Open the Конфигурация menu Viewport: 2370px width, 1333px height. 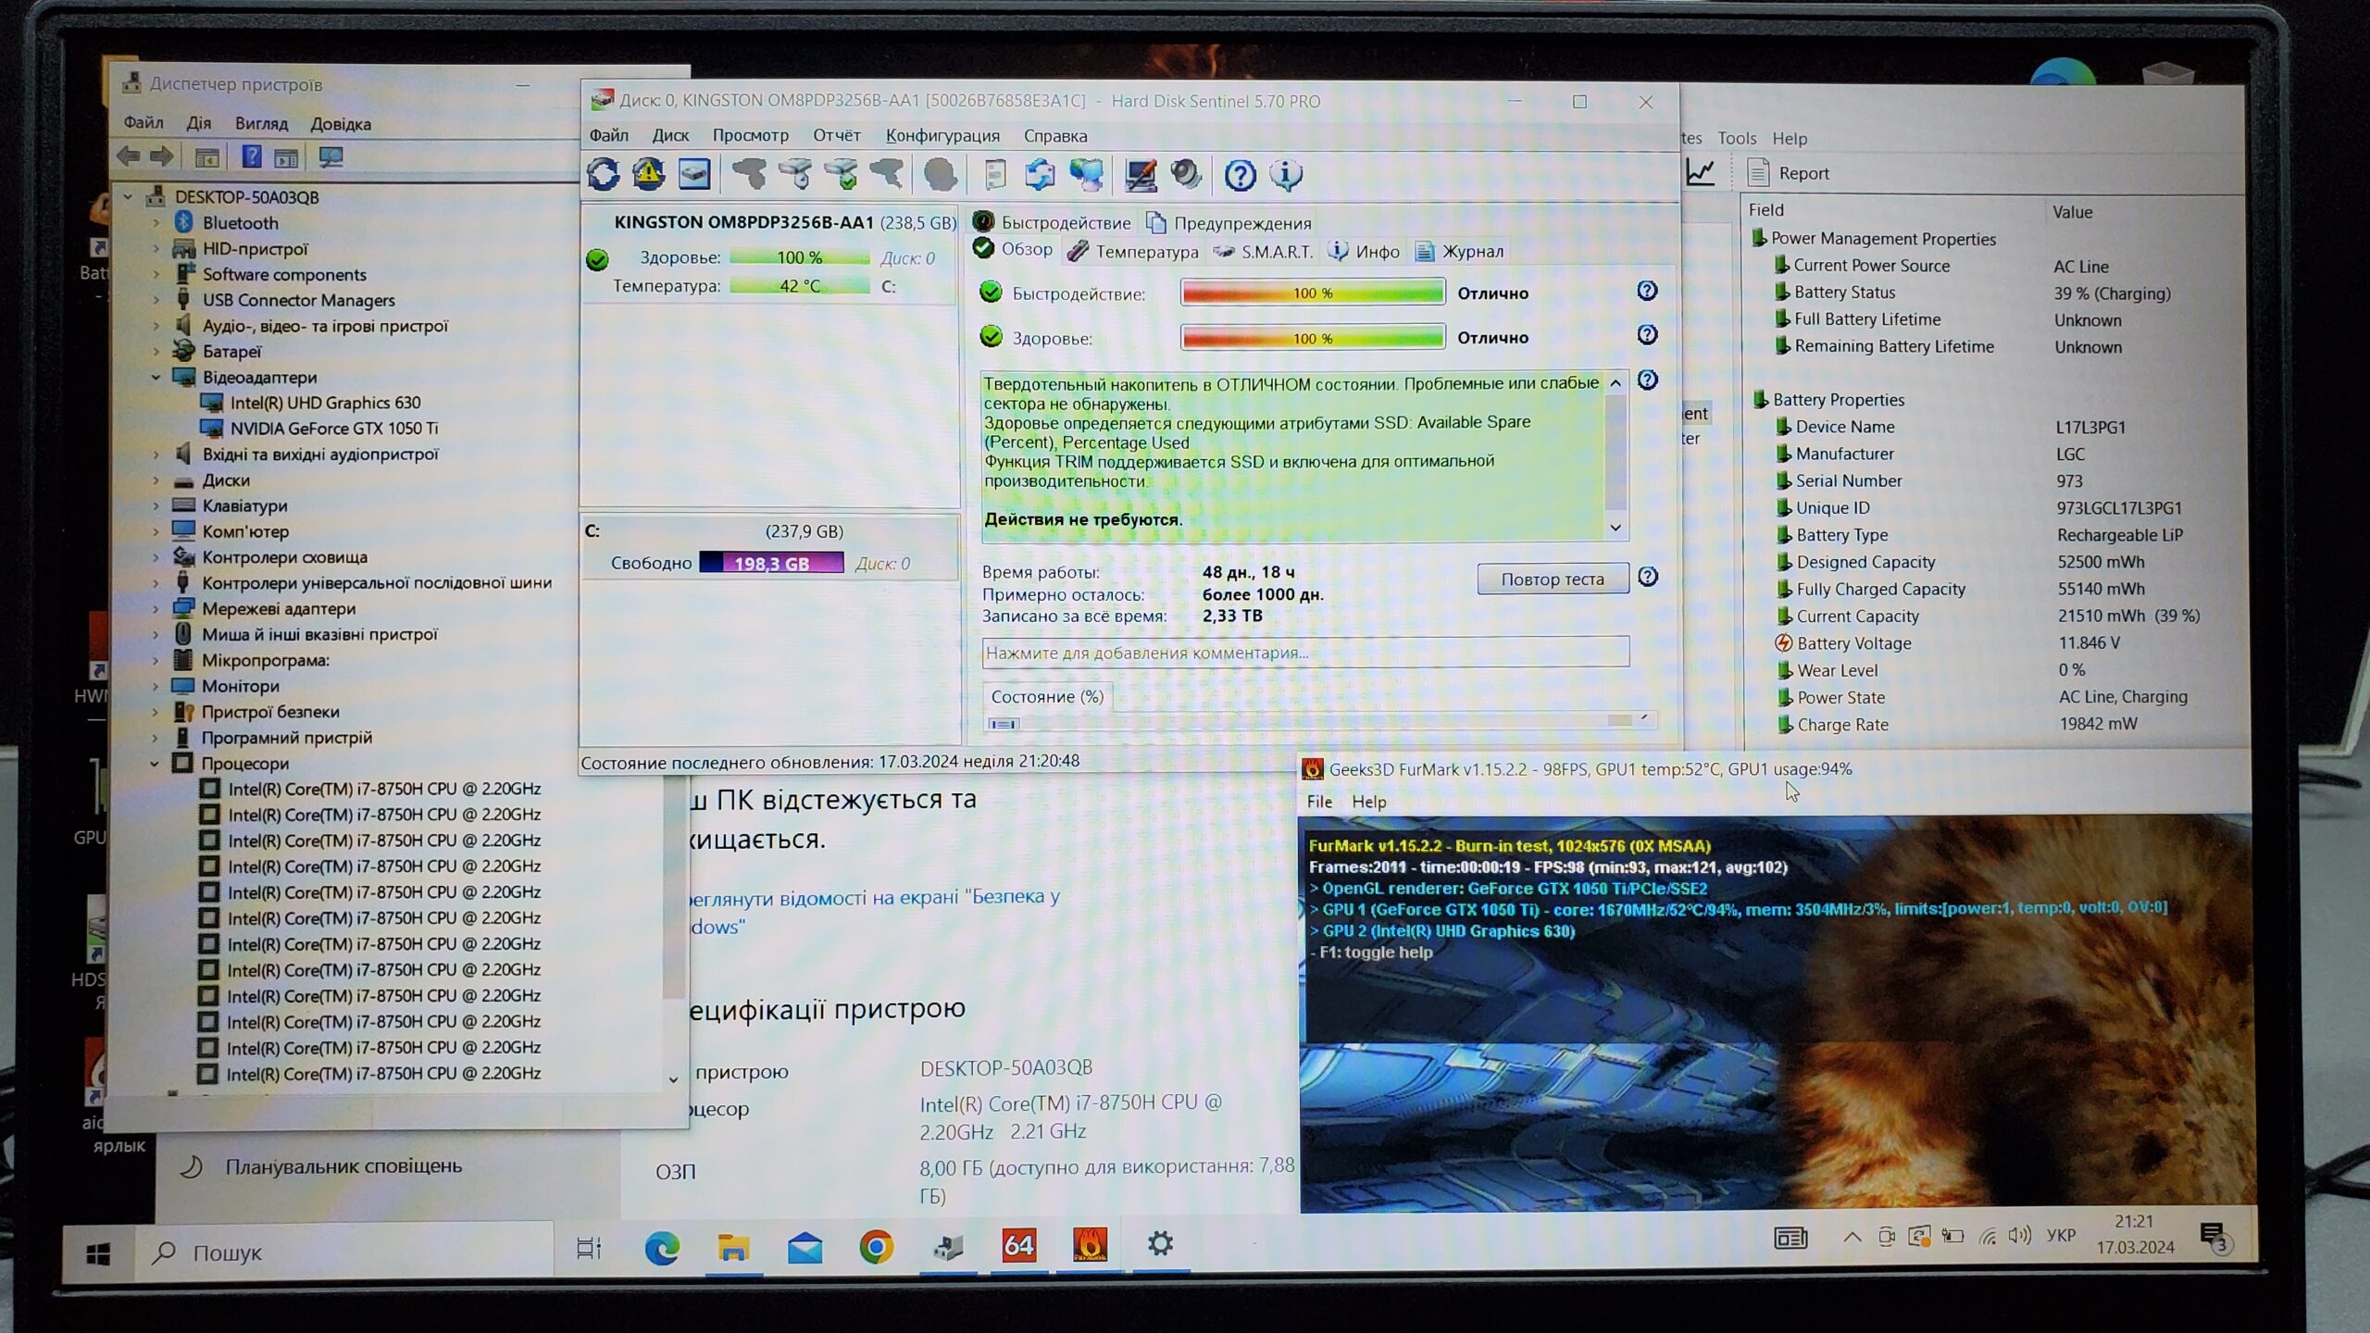[942, 136]
